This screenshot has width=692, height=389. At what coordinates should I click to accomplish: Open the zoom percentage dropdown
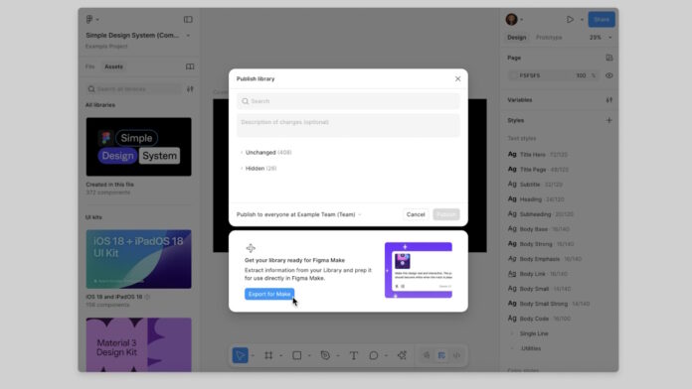tap(601, 38)
